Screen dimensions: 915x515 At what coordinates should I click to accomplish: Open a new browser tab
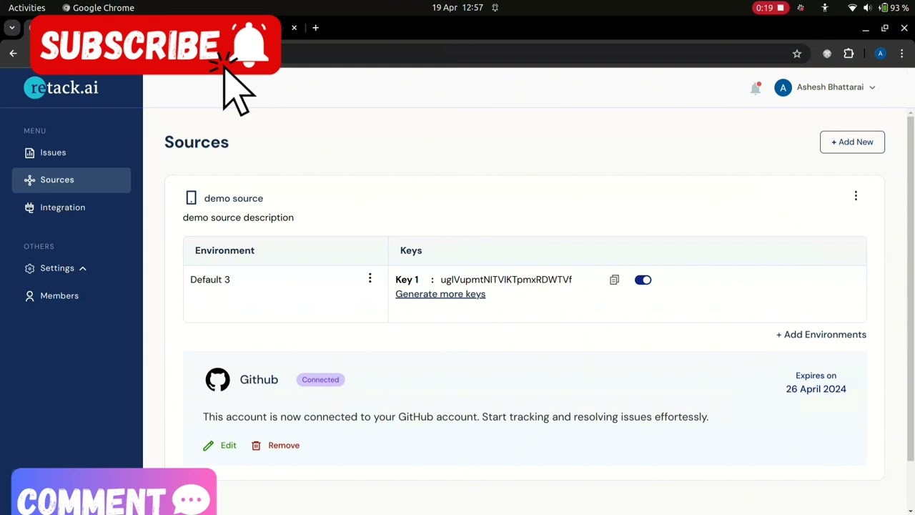click(315, 28)
